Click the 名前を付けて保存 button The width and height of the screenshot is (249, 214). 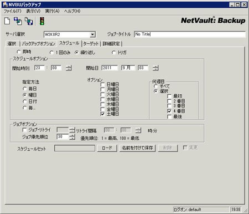[137, 148]
